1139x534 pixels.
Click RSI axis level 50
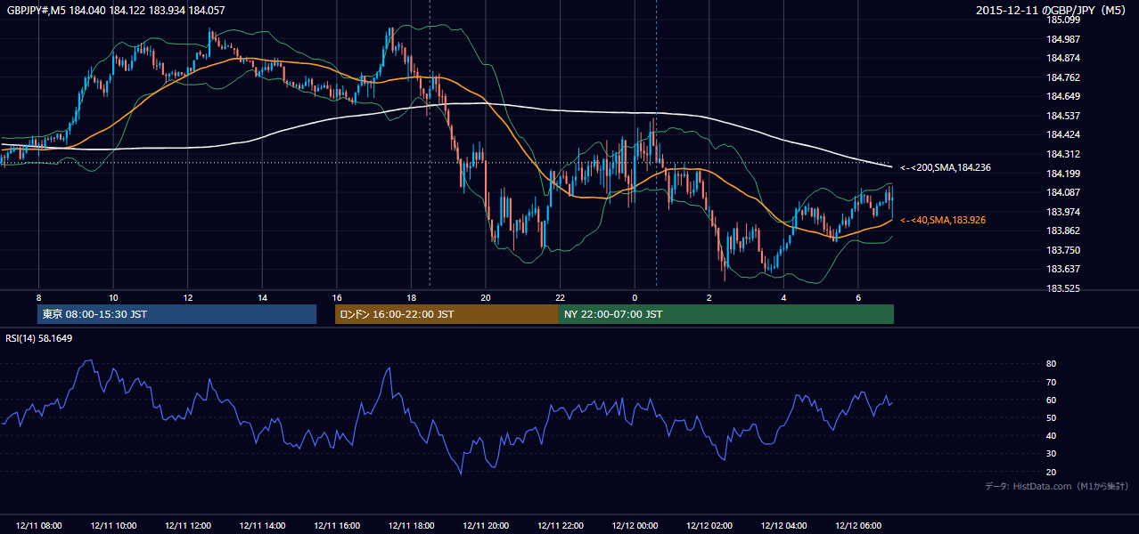tap(1051, 417)
